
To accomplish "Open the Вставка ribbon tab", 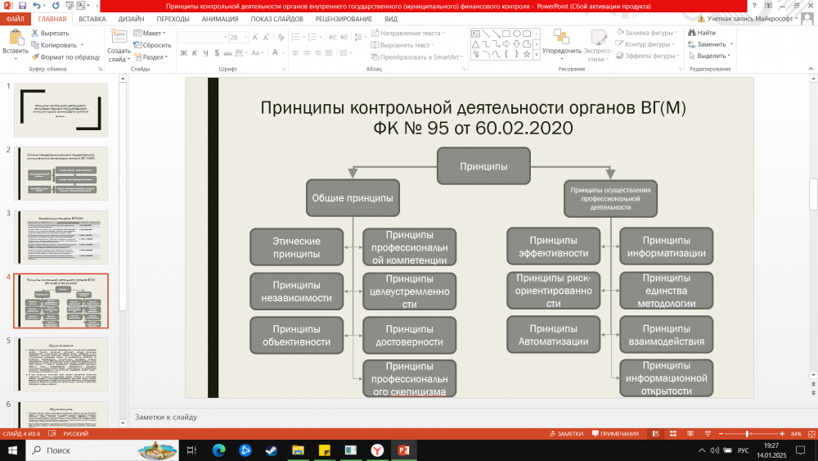I will (92, 18).
